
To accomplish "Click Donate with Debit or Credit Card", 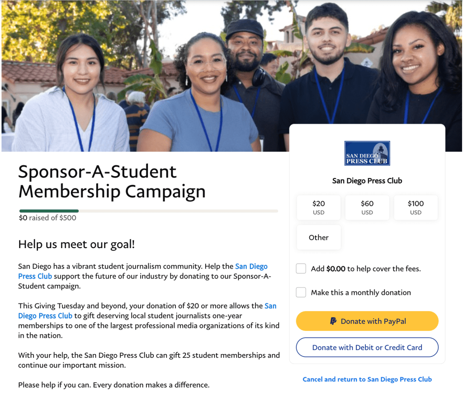I will [x=367, y=348].
